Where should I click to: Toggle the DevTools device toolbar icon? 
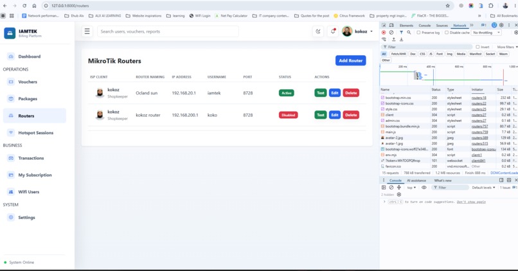tap(391, 25)
